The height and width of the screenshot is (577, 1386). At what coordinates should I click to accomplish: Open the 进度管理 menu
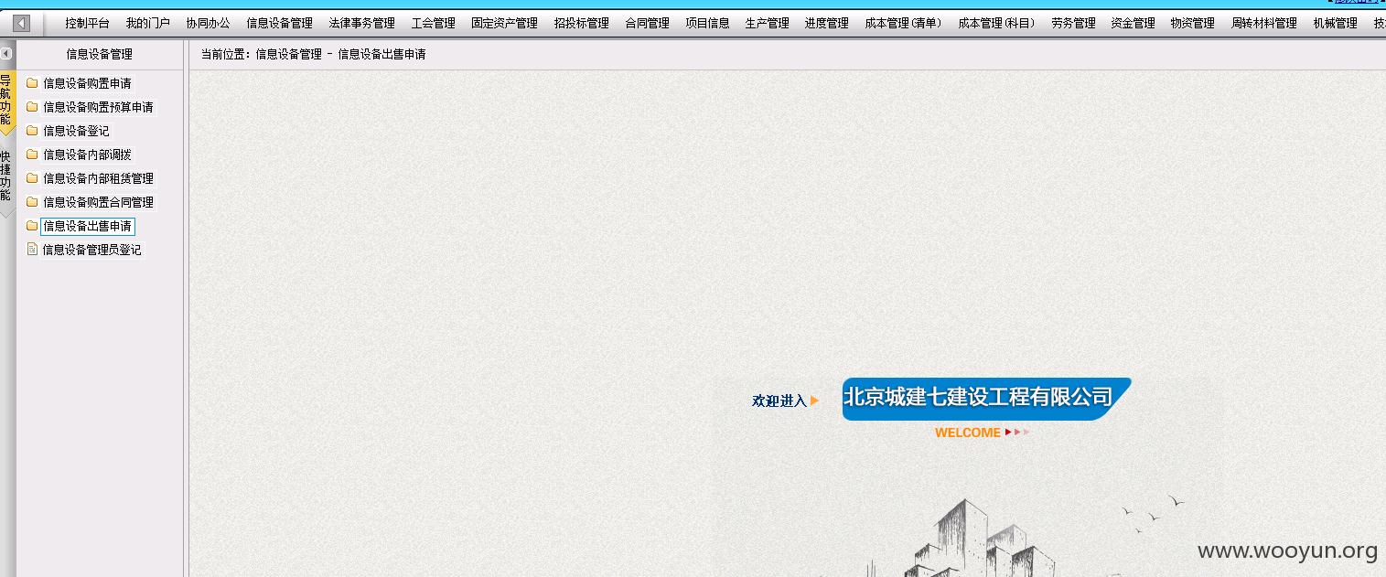826,24
